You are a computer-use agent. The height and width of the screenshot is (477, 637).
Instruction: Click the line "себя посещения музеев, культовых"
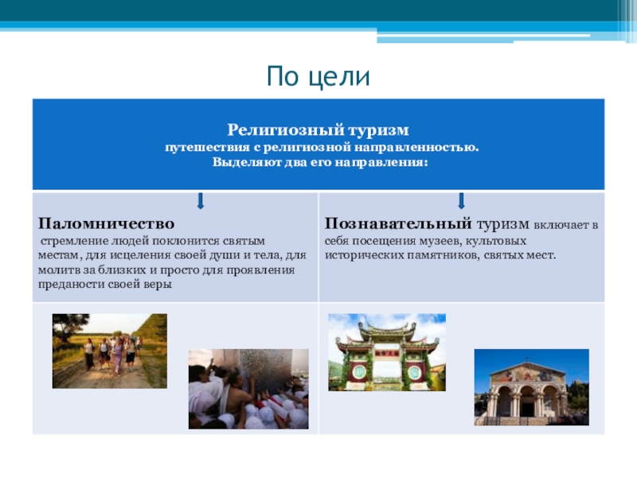click(x=425, y=241)
